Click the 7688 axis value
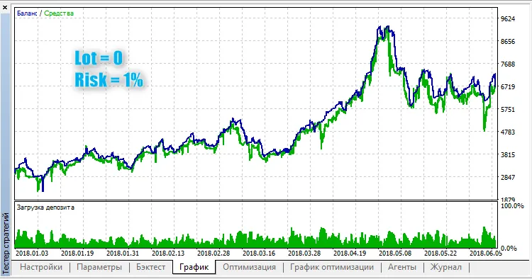This screenshot has height=279, width=532. (x=508, y=64)
